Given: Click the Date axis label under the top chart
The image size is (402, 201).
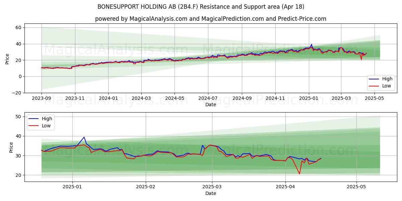Looking at the screenshot, I should coord(211,105).
